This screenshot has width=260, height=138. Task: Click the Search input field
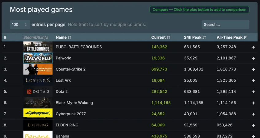[x=225, y=25]
